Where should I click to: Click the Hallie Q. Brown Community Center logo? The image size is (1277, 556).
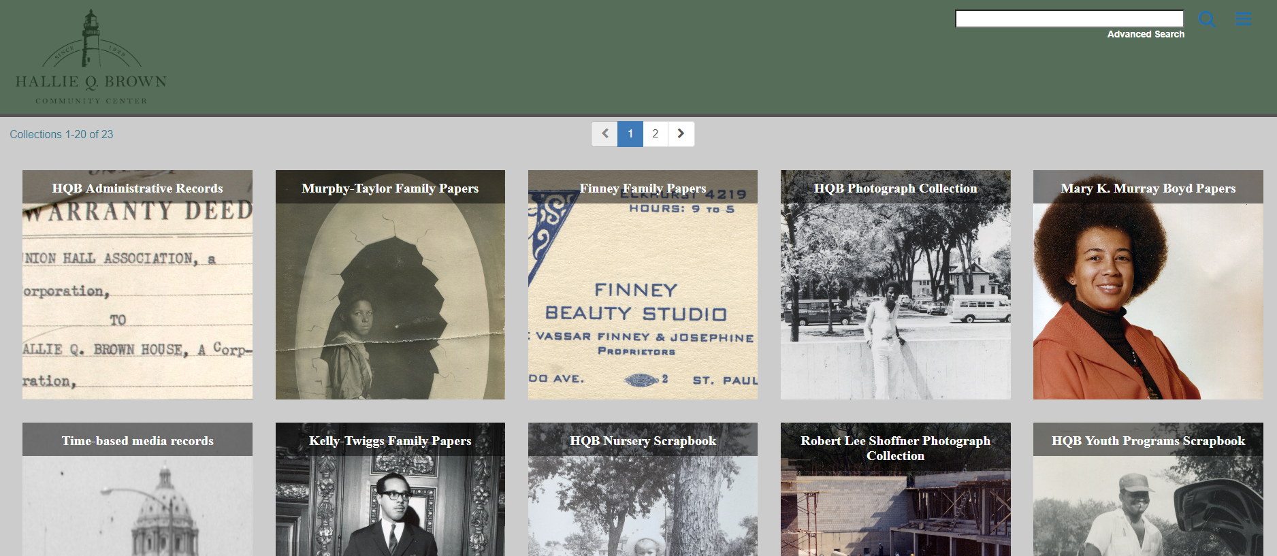[91, 57]
